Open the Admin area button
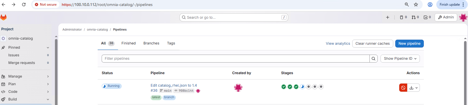 pos(446,17)
